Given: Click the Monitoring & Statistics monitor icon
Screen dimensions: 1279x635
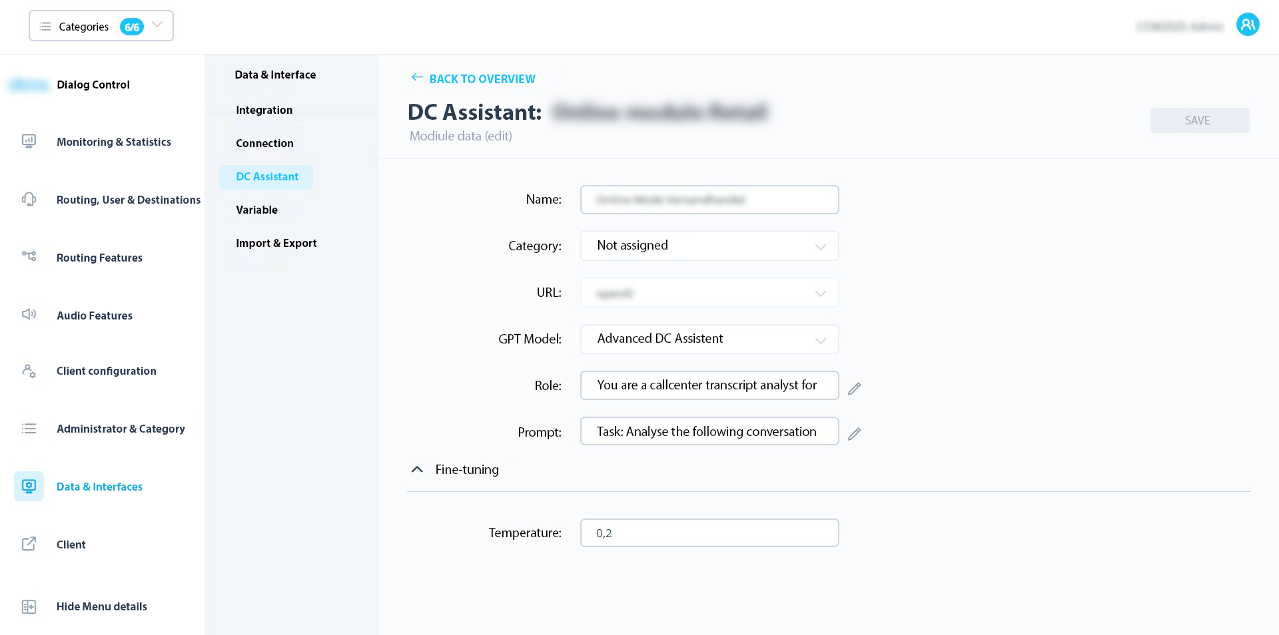Looking at the screenshot, I should coord(29,141).
